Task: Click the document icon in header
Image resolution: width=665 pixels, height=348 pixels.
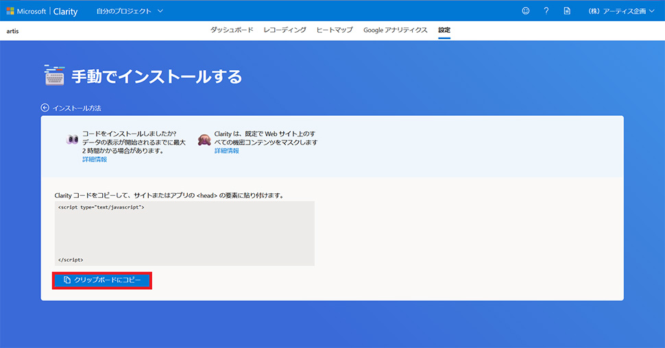Action: 567,11
